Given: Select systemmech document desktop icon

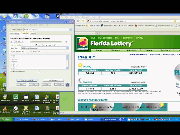Looking at the screenshot, I should (37, 98).
